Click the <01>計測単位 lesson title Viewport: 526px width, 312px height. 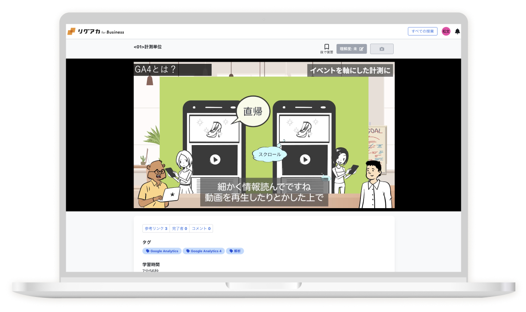(x=148, y=47)
